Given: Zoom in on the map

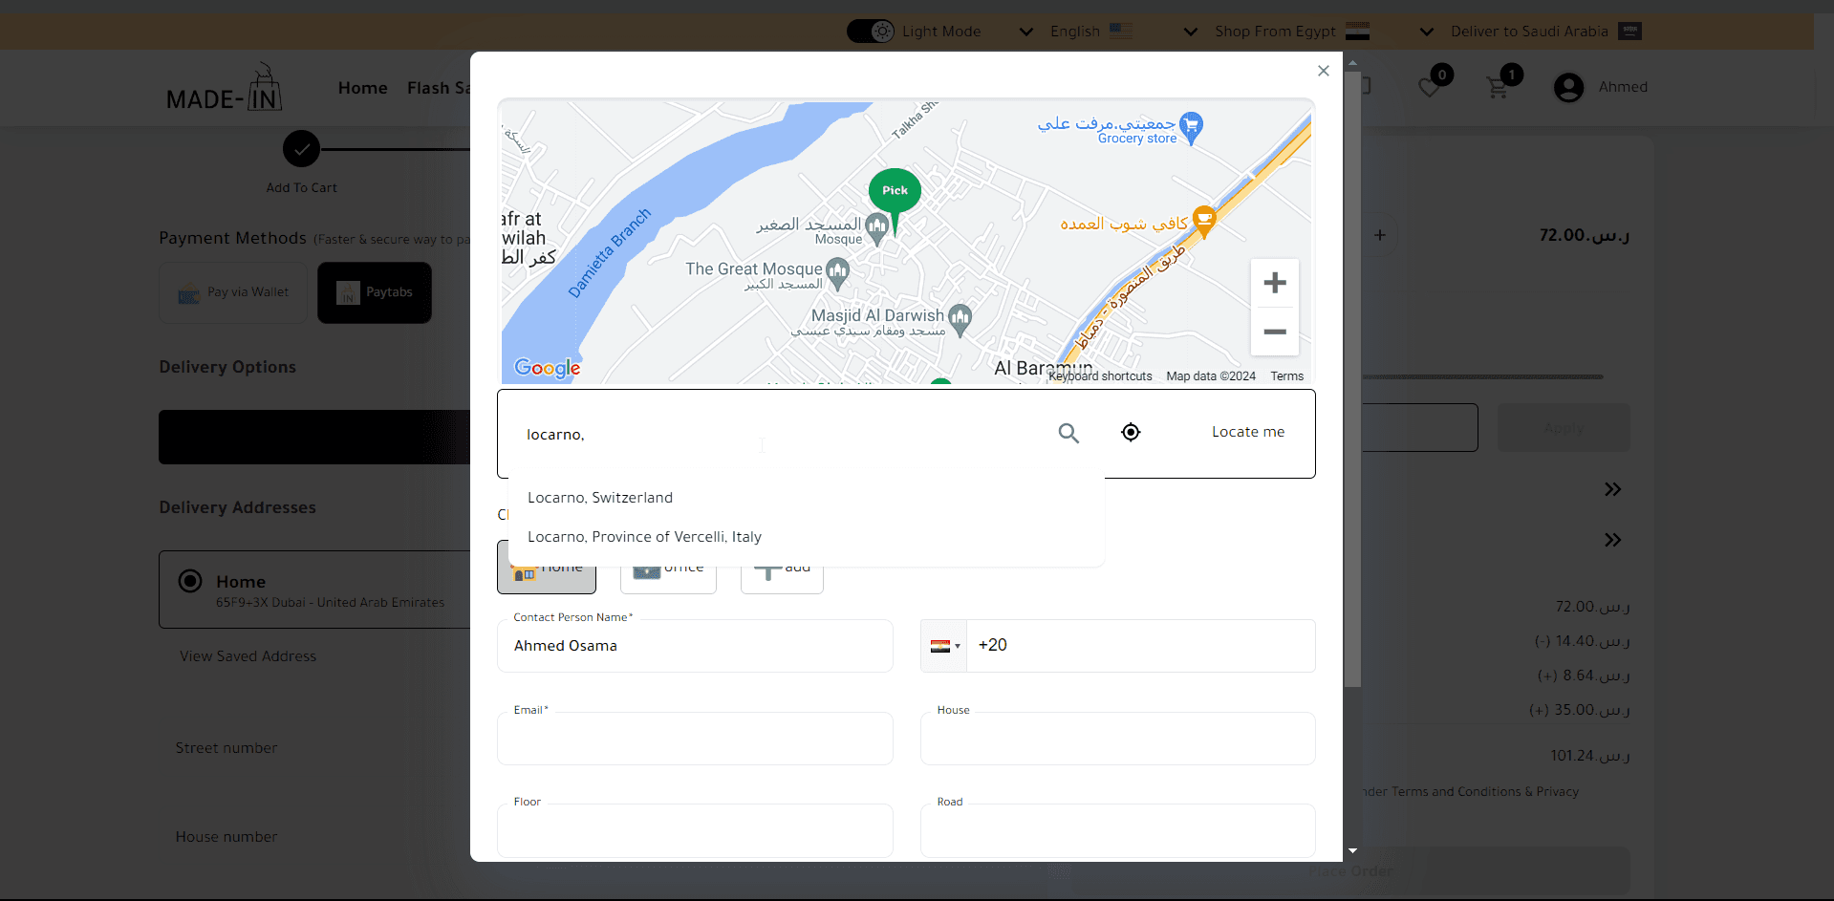Looking at the screenshot, I should [1274, 283].
